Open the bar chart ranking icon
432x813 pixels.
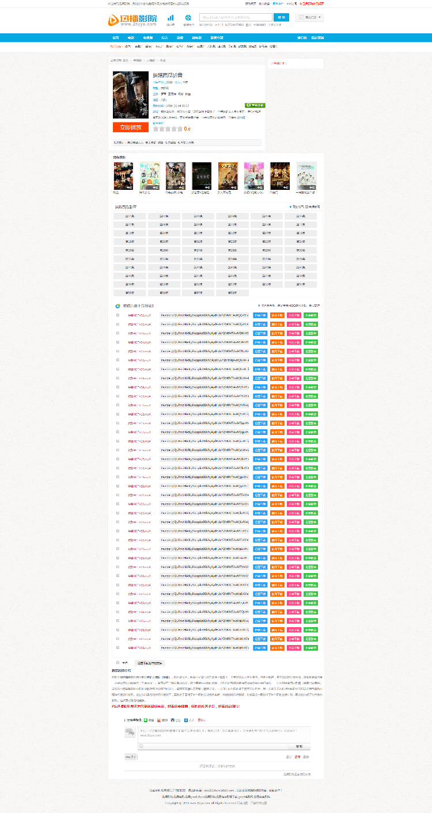170,18
